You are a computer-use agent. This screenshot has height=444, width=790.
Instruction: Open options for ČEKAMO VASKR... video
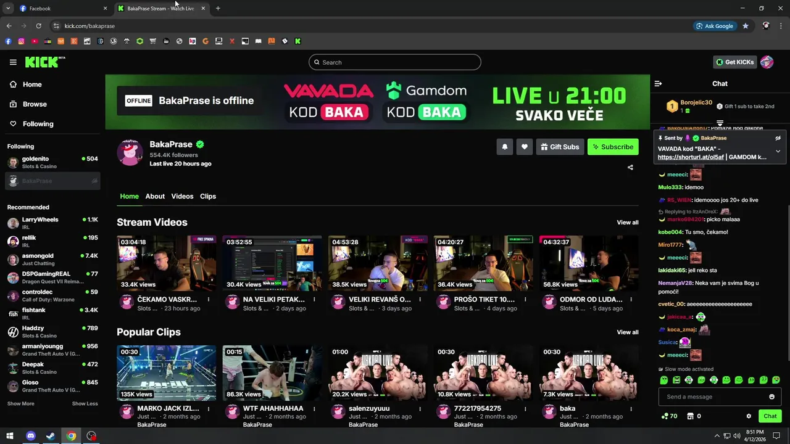pyautogui.click(x=209, y=299)
